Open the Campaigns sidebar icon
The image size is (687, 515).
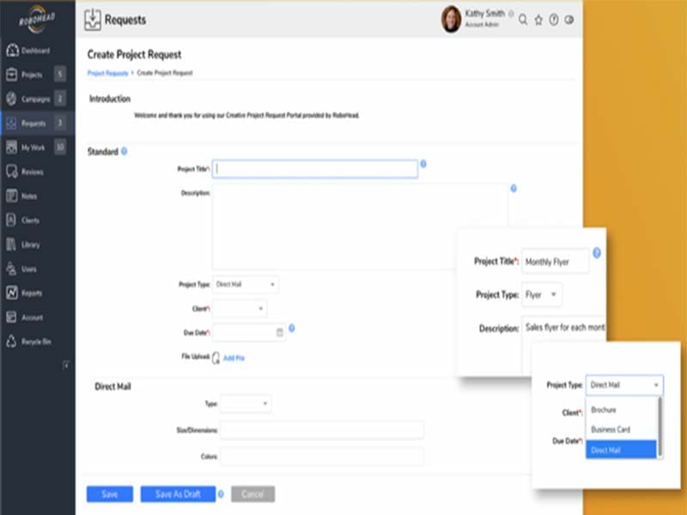point(12,99)
